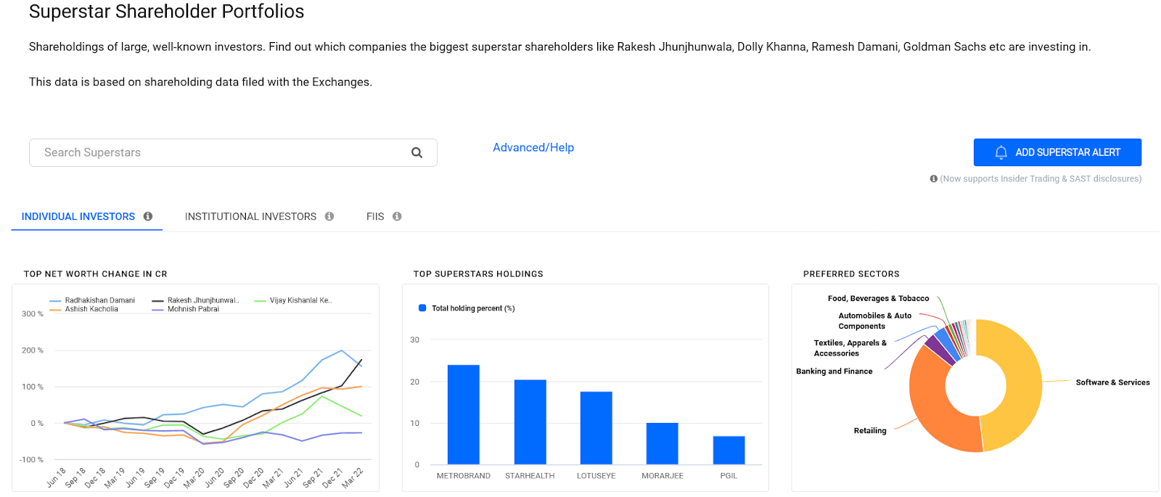Click the 'Mar 22' axis label

[x=353, y=477]
